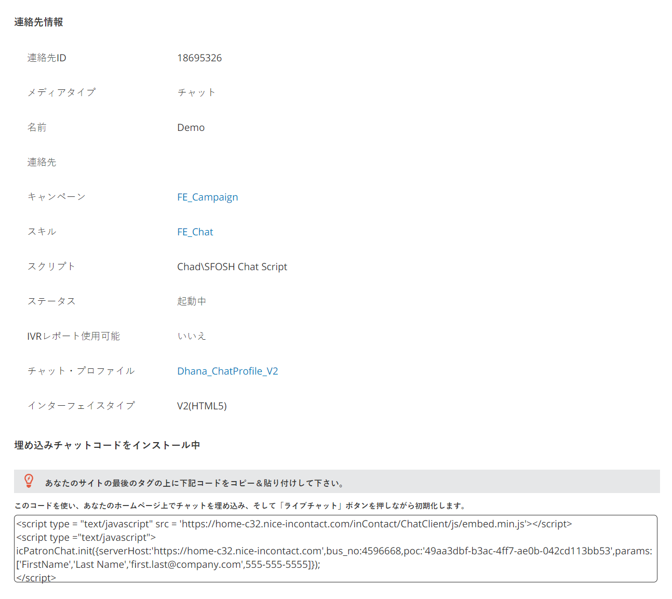This screenshot has width=672, height=599.
Task: Click the IVRレポート使用可能 label
Action: click(x=74, y=336)
